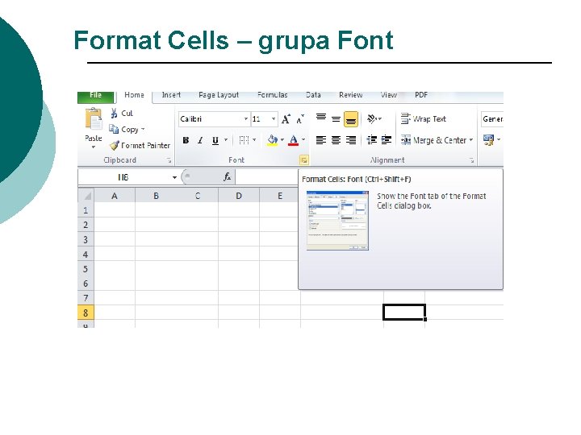
Task: Align text right
Action: pos(351,140)
